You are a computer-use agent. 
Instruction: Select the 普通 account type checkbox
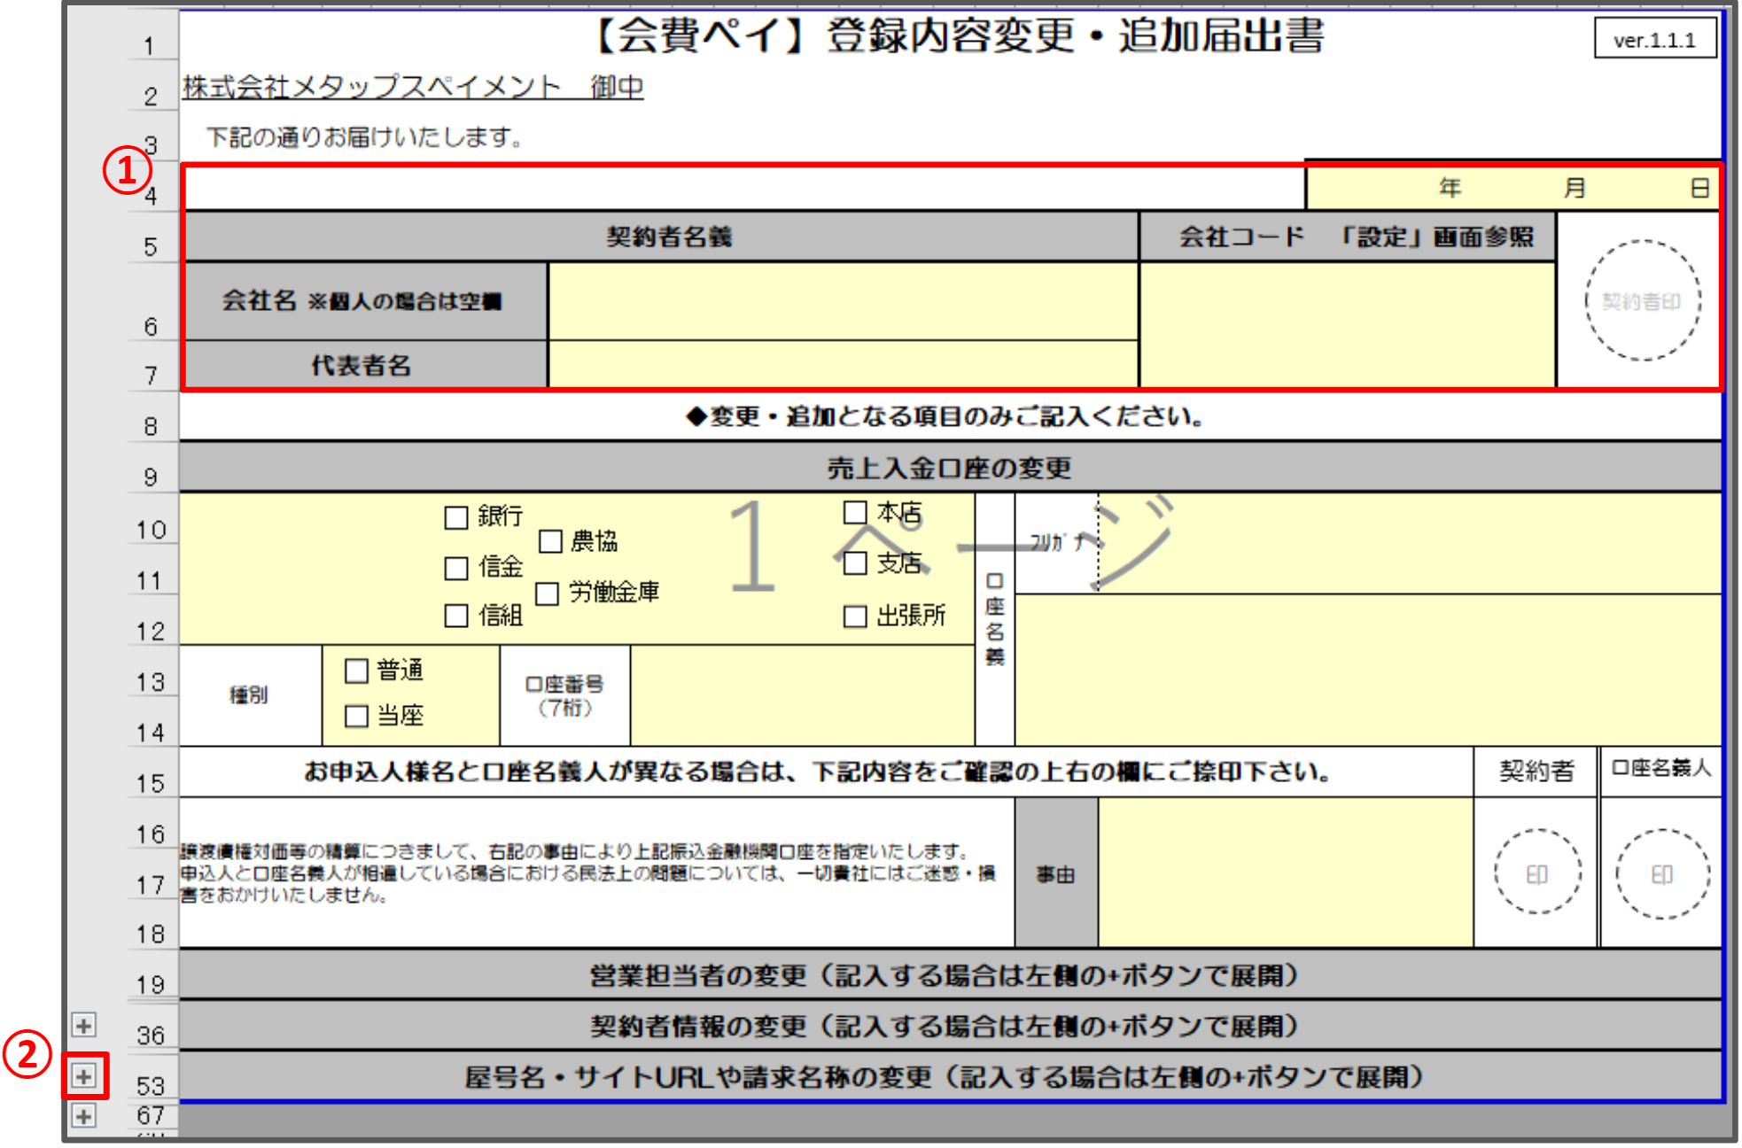[x=356, y=671]
